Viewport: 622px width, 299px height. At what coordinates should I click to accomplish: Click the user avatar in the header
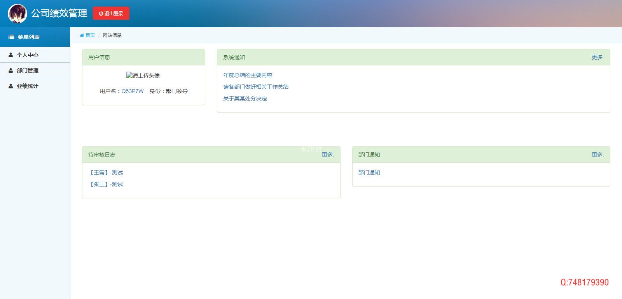[x=17, y=14]
